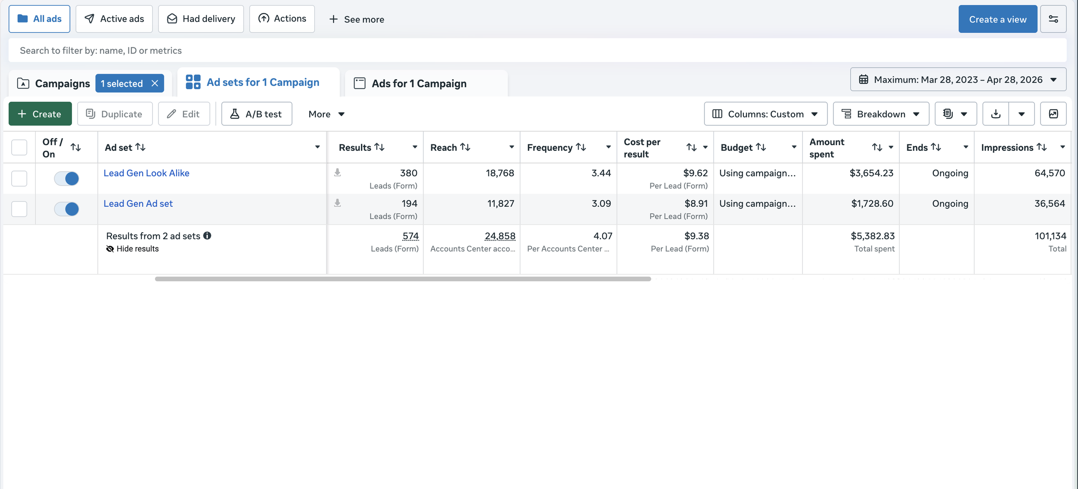Open the Columns: Custom dropdown
The image size is (1078, 489).
point(765,114)
